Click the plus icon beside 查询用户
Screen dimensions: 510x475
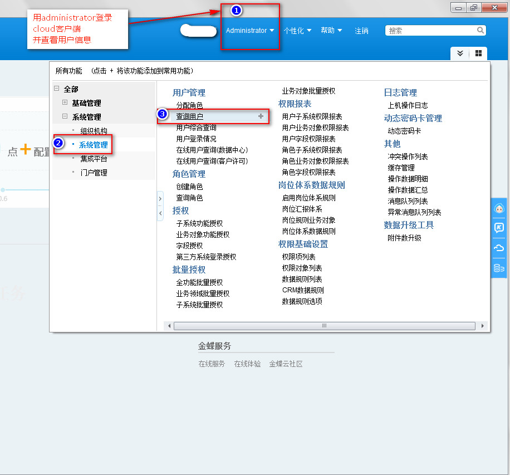click(x=261, y=116)
